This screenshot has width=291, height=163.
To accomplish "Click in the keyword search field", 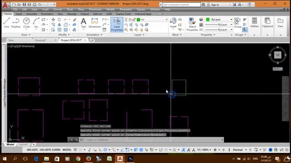I will click(181, 5).
